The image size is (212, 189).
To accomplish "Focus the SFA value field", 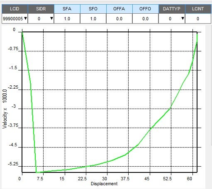I will click(67, 19).
